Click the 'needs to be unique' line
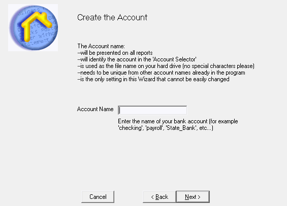Screen dimensions: 287x206 (x=161, y=73)
